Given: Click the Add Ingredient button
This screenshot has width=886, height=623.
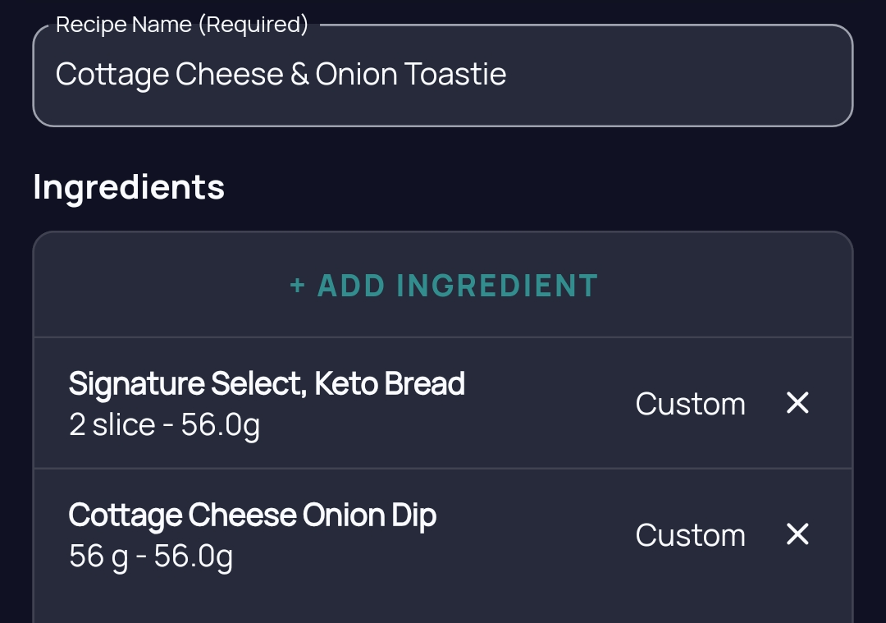Looking at the screenshot, I should (443, 285).
